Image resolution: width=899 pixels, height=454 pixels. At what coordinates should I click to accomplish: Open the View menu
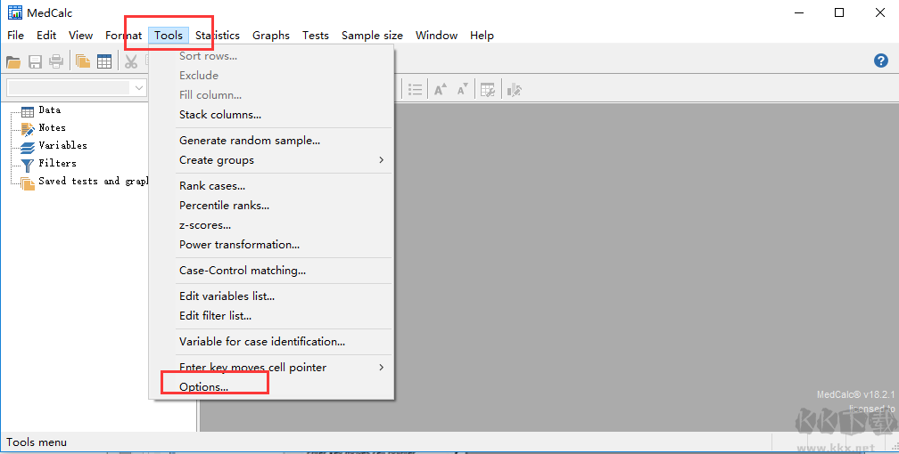(x=81, y=36)
